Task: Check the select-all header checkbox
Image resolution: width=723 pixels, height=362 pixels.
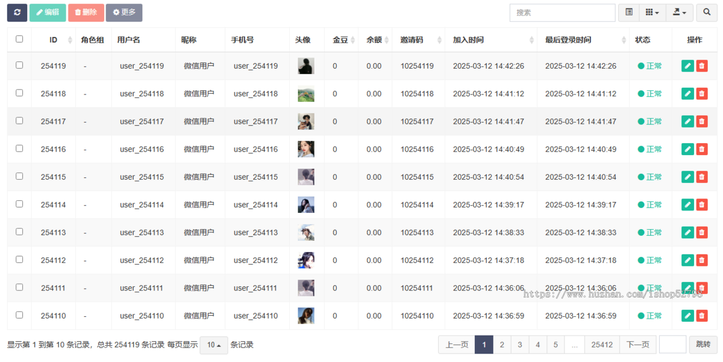Action: pos(19,39)
